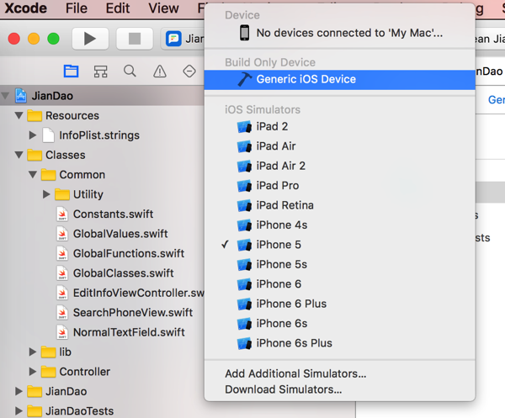The height and width of the screenshot is (418, 505).
Task: Select Generic iOS Device build target
Action: [x=306, y=79]
